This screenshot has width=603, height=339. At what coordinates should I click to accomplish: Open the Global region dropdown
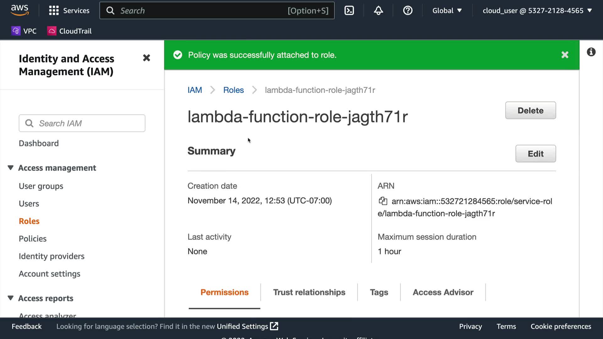click(447, 10)
